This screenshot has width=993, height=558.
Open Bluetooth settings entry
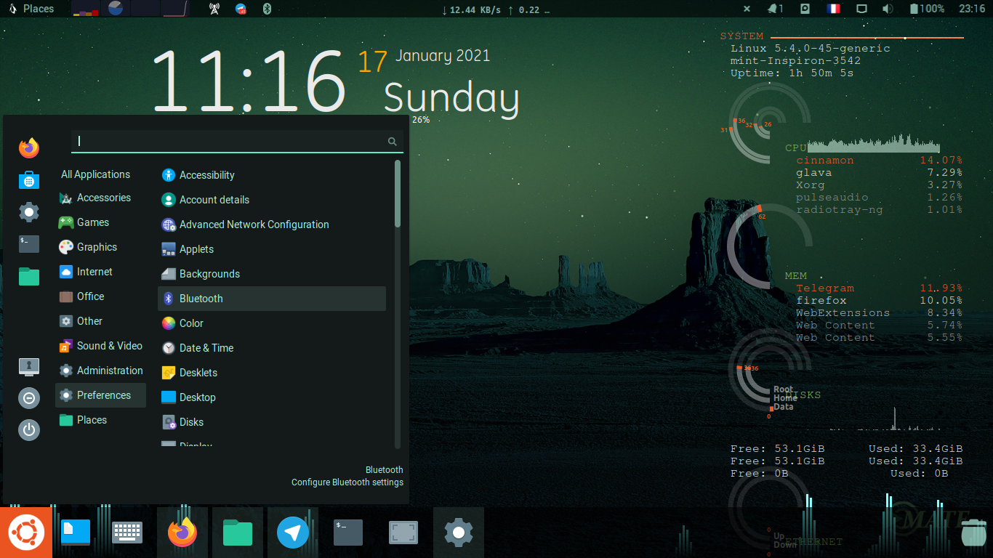[272, 299]
